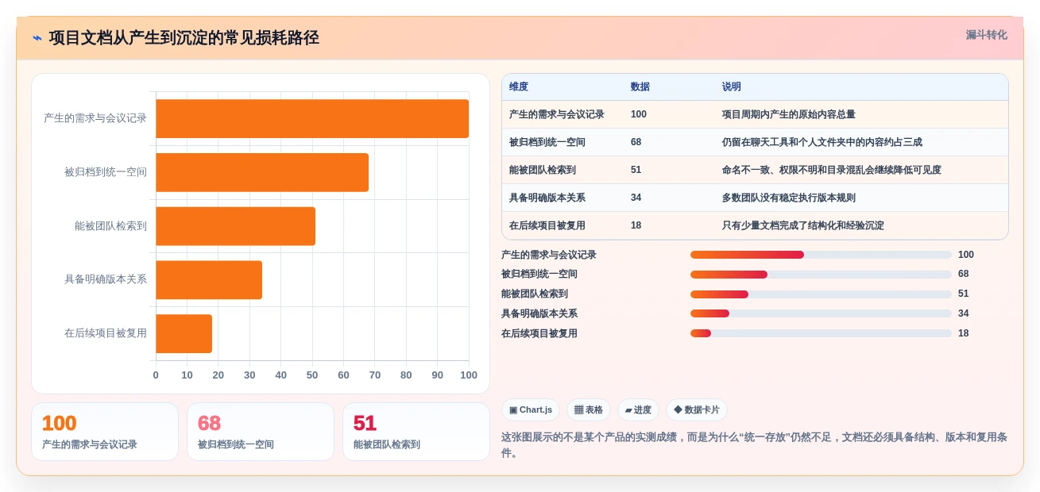Click the table value 34
The image size is (1040, 492).
(636, 198)
